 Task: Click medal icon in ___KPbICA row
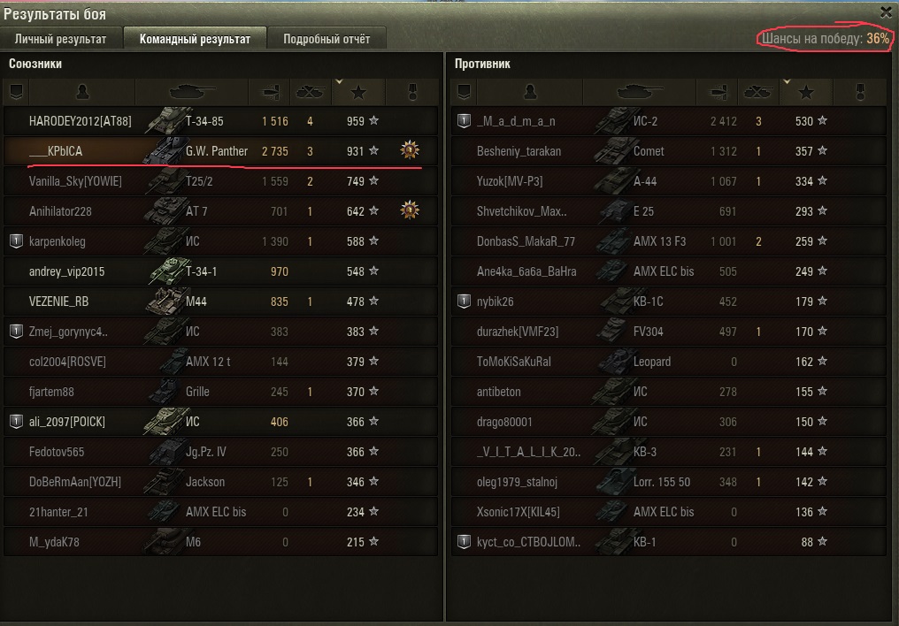(x=410, y=150)
